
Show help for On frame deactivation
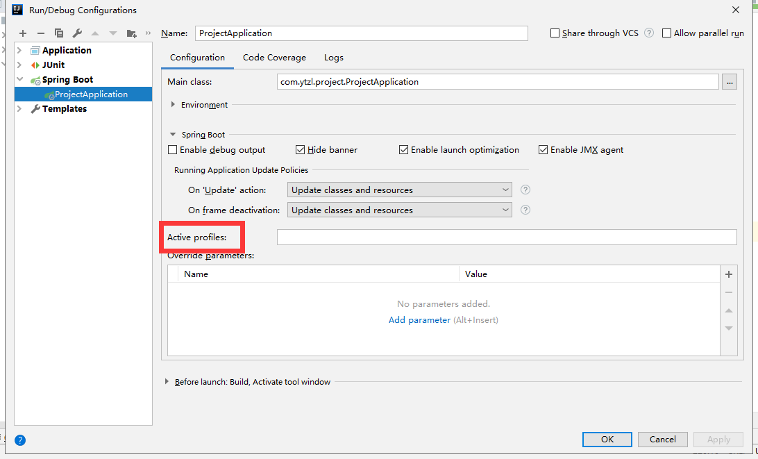pyautogui.click(x=525, y=210)
